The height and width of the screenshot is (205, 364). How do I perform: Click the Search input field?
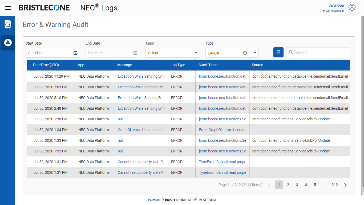[x=321, y=52]
